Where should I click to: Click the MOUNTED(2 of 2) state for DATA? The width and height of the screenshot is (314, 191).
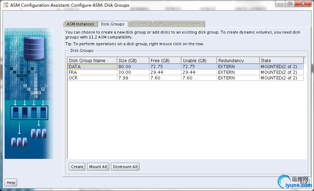click(282, 67)
